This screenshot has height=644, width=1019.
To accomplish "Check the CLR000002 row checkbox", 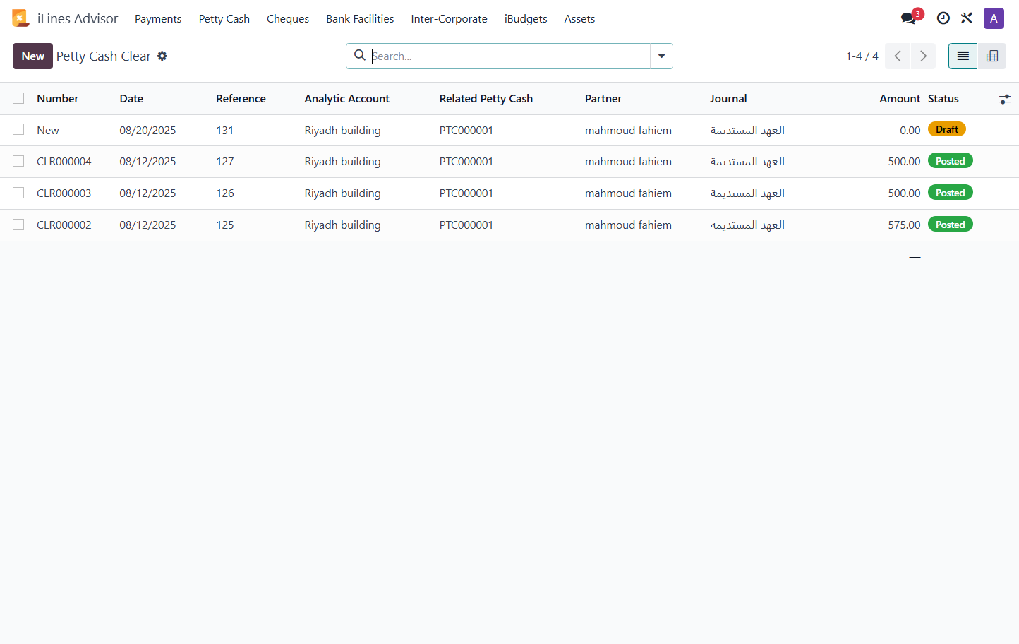I will click(18, 225).
